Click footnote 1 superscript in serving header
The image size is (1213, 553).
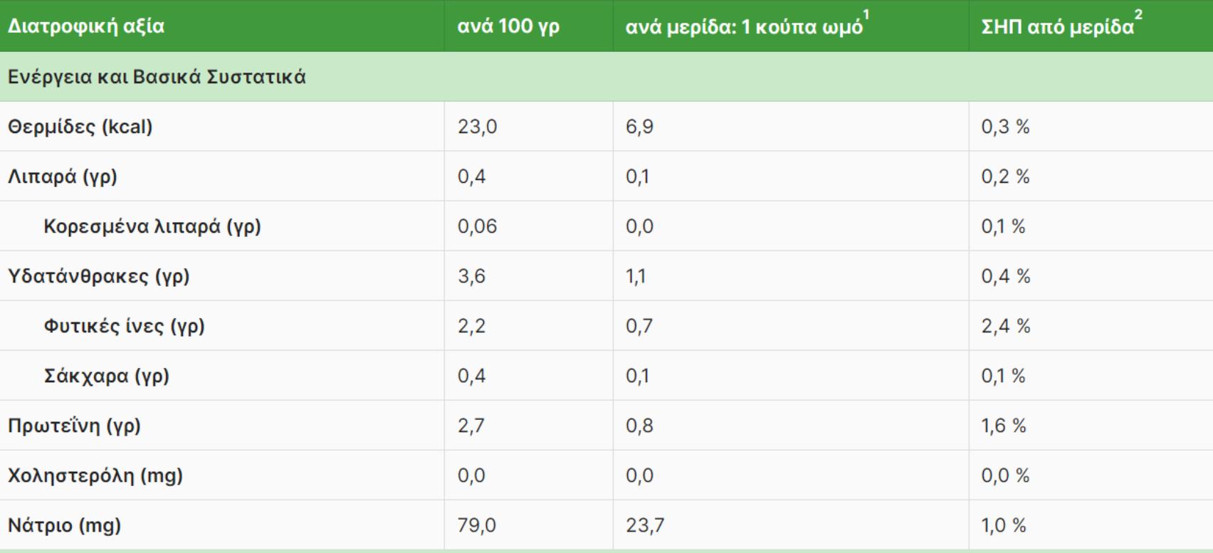[866, 15]
